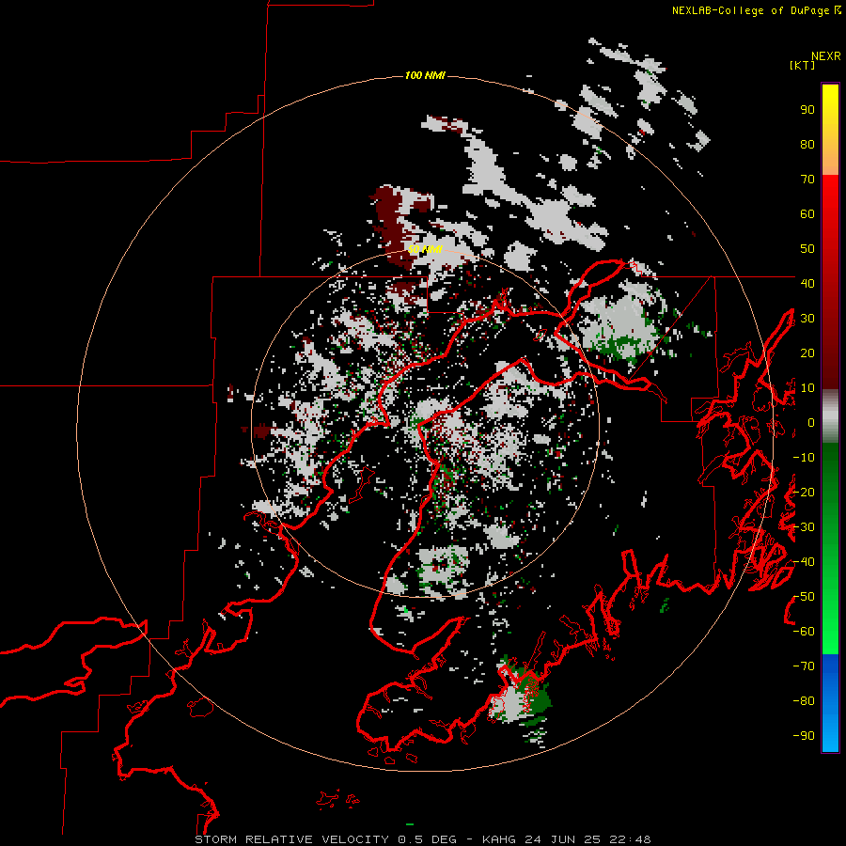The image size is (846, 846).
Task: Click the -90 value on velocity scale
Action: pyautogui.click(x=804, y=736)
